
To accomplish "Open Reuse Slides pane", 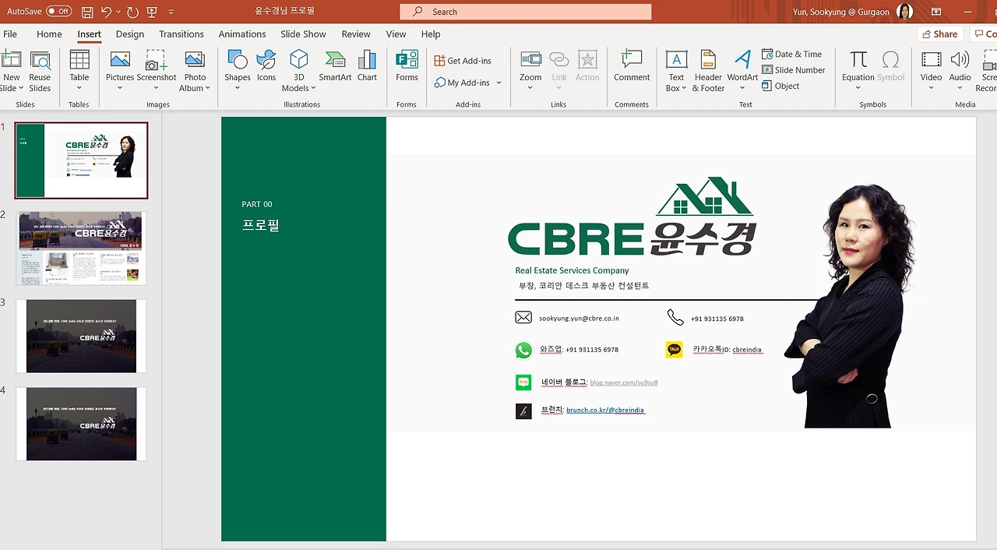I will click(40, 71).
